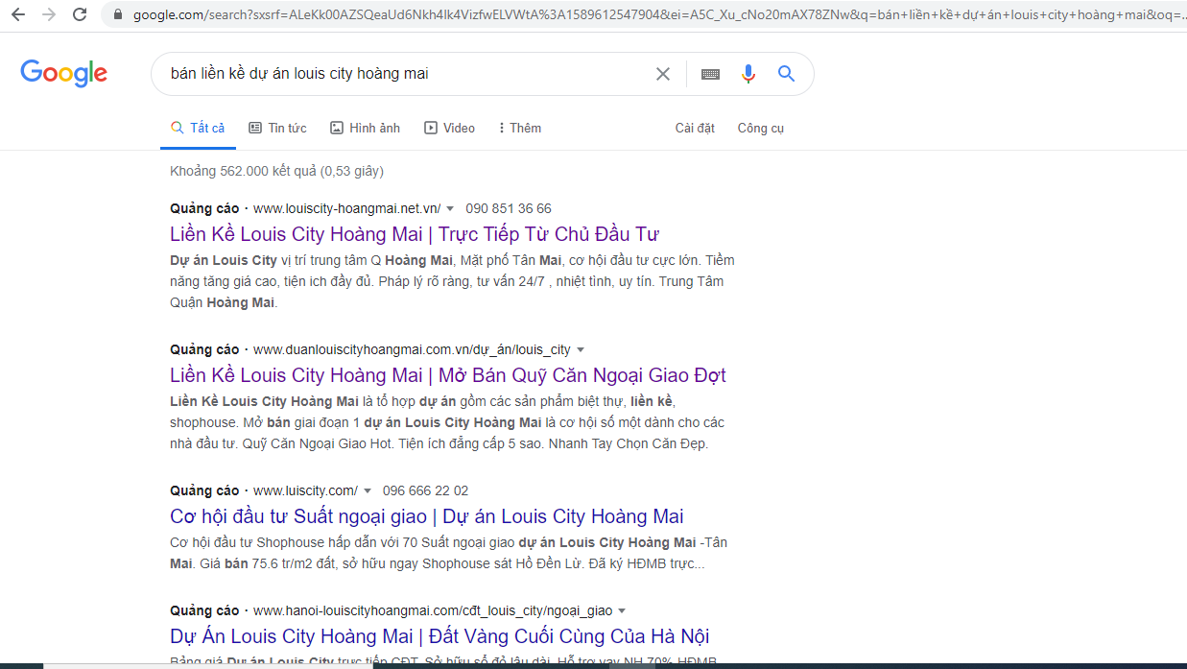Clear the search box with X icon

tap(662, 74)
